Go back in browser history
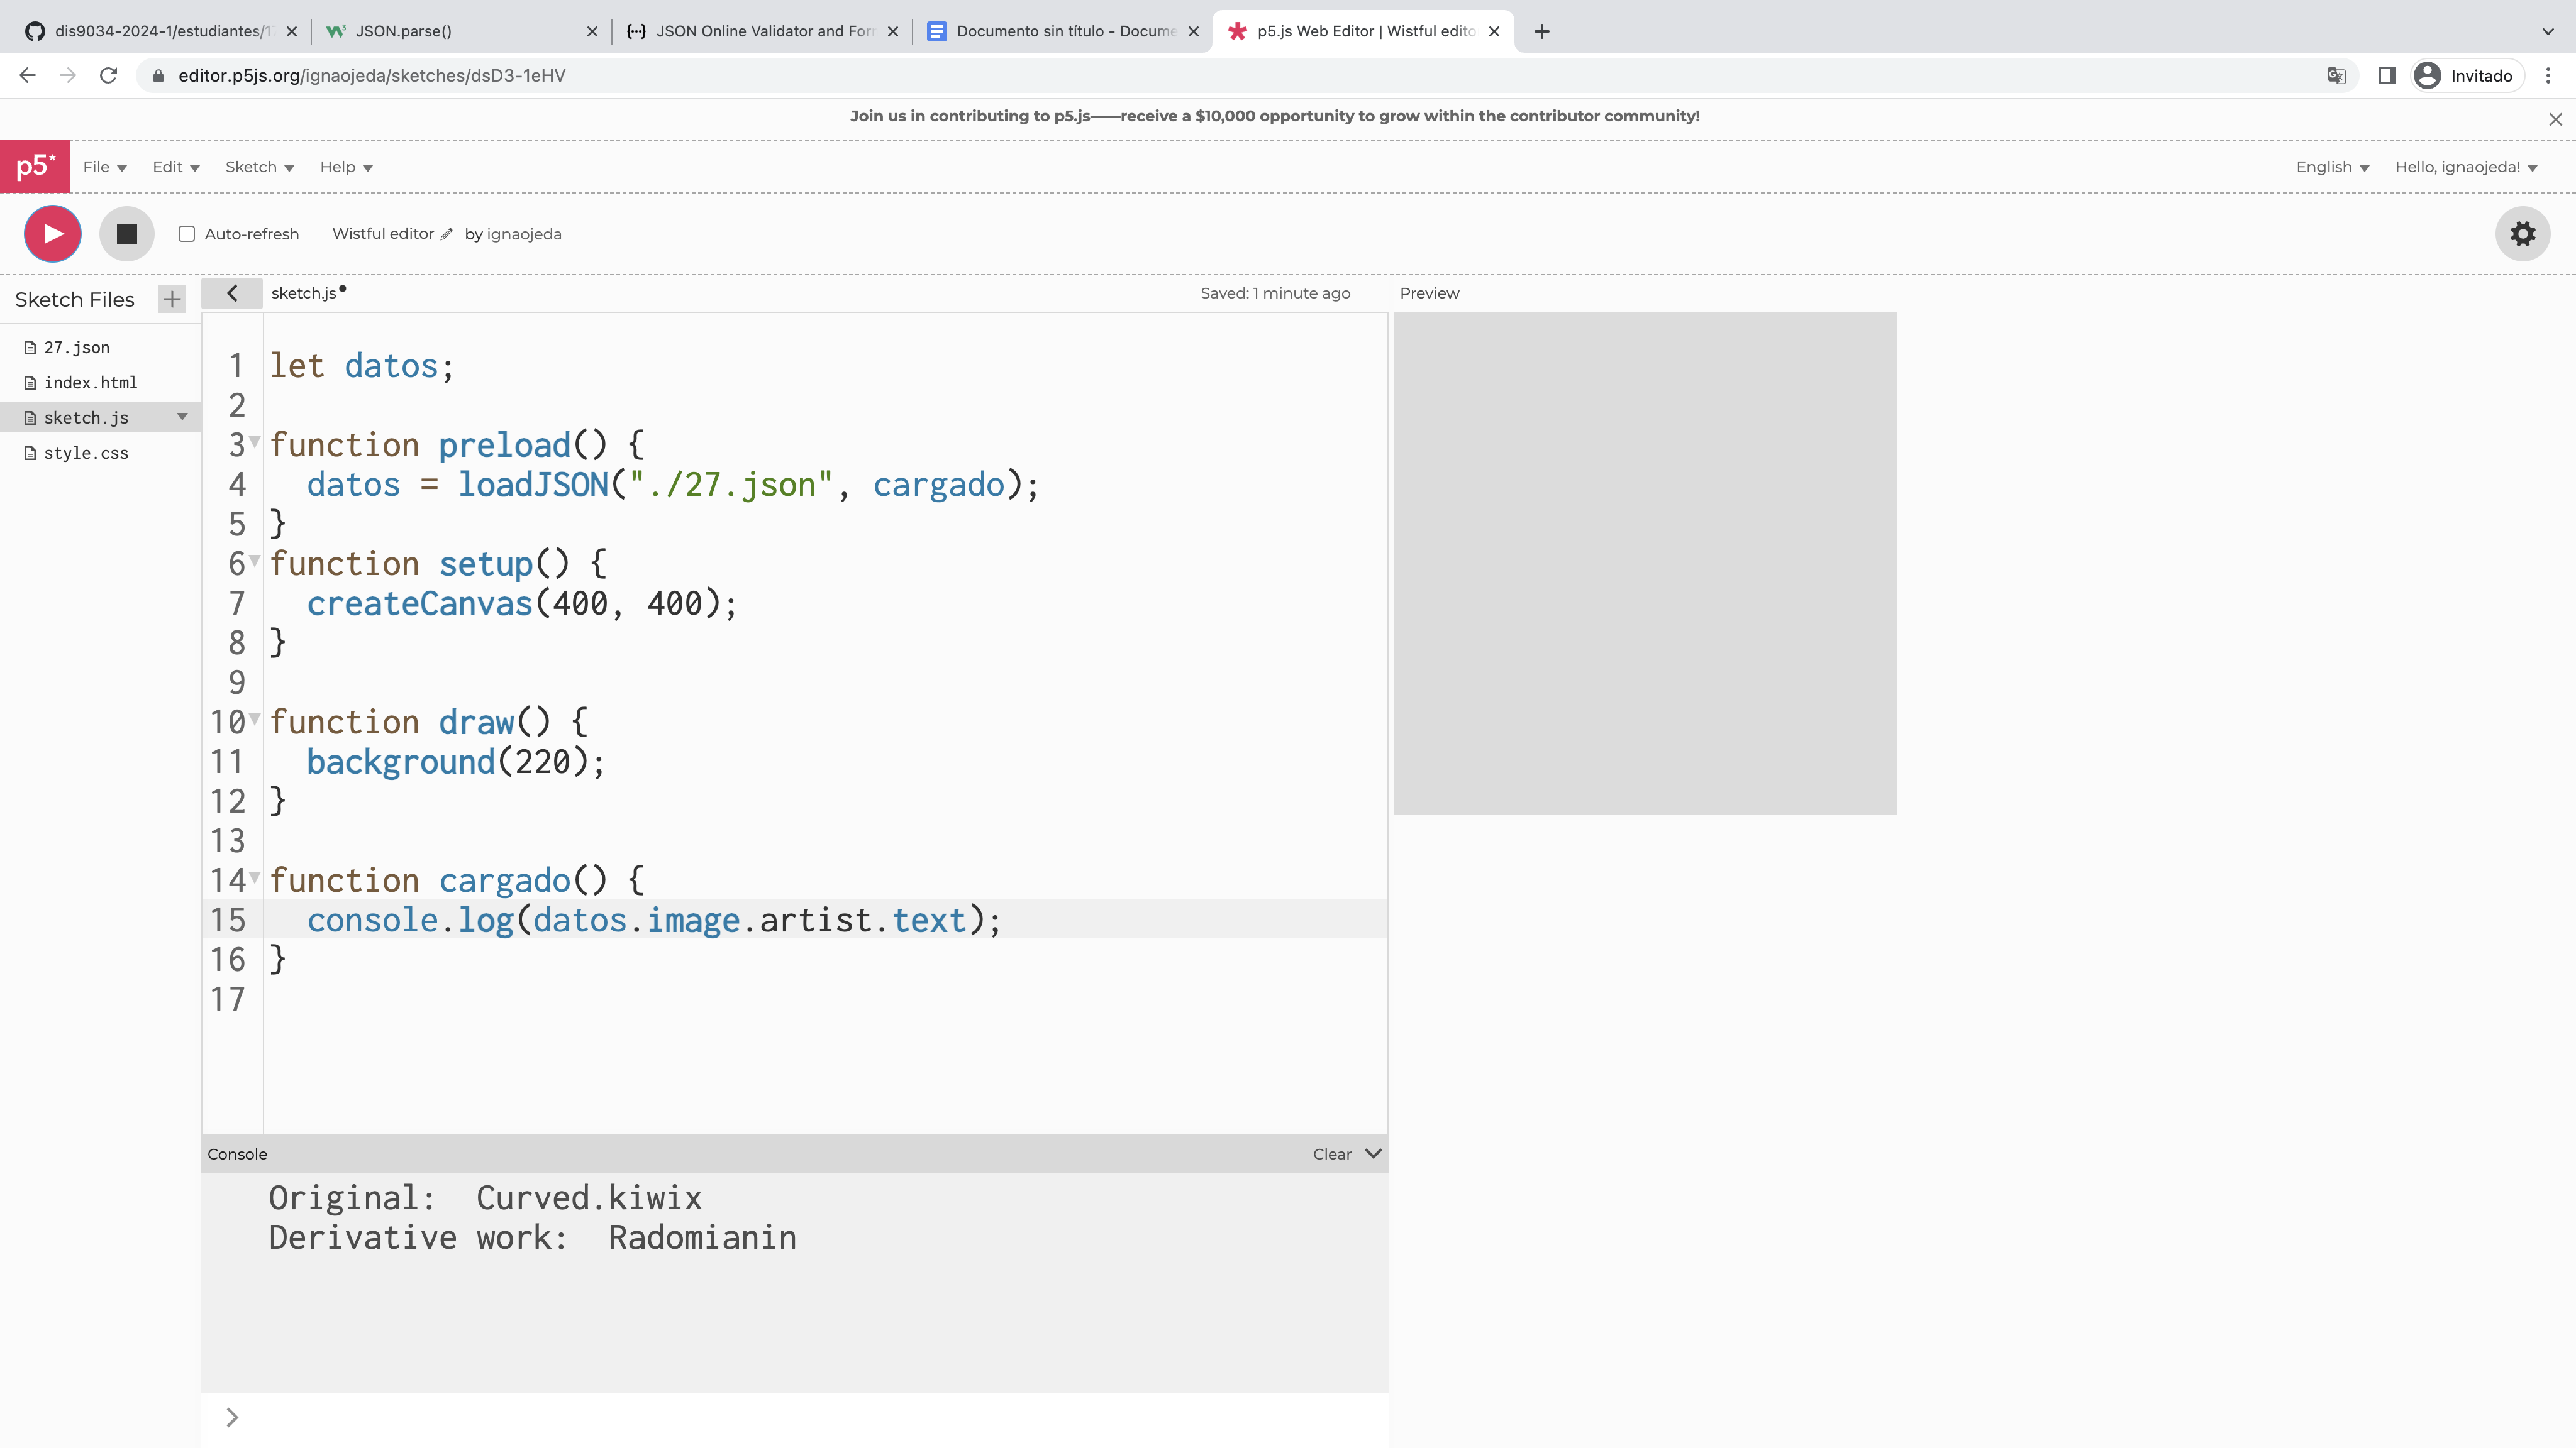The image size is (2576, 1448). [28, 75]
